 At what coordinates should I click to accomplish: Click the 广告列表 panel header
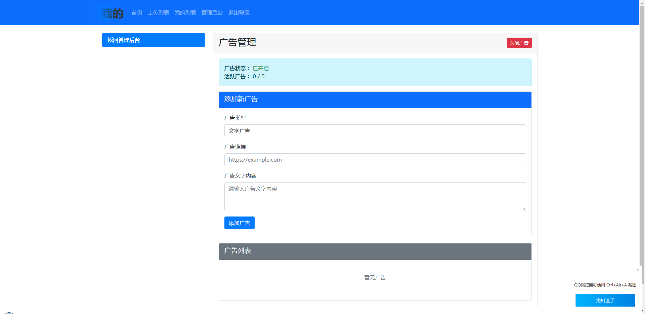point(375,251)
